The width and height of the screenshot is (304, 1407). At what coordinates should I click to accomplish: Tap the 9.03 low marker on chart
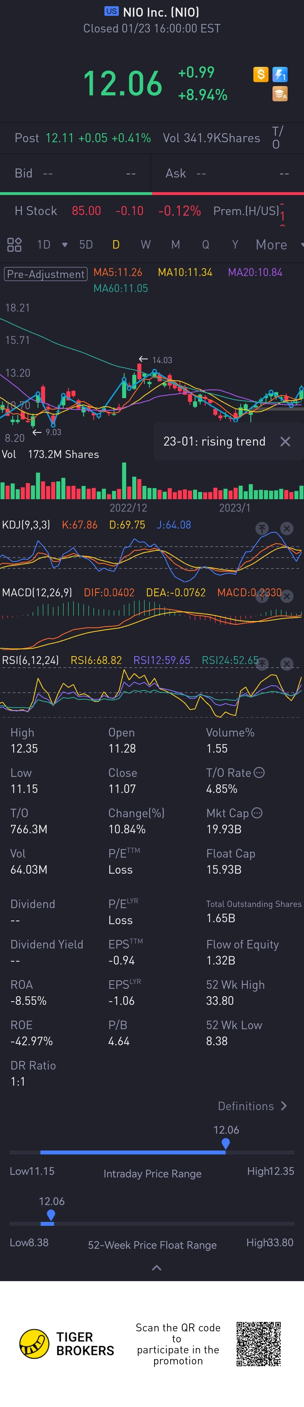[46, 432]
